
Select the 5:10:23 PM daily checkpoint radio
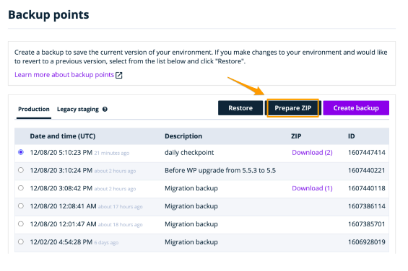[x=21, y=152]
